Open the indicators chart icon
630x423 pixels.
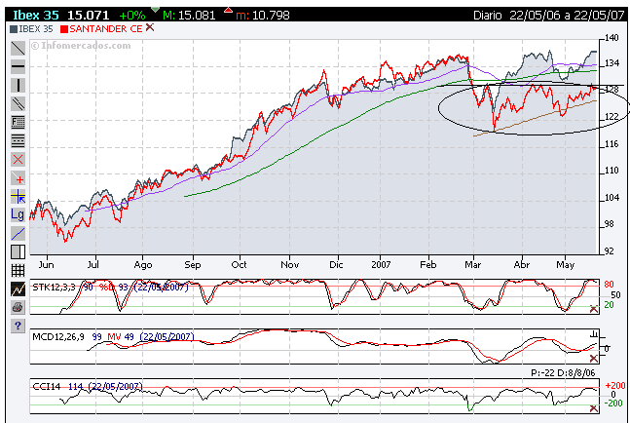[x=18, y=289]
